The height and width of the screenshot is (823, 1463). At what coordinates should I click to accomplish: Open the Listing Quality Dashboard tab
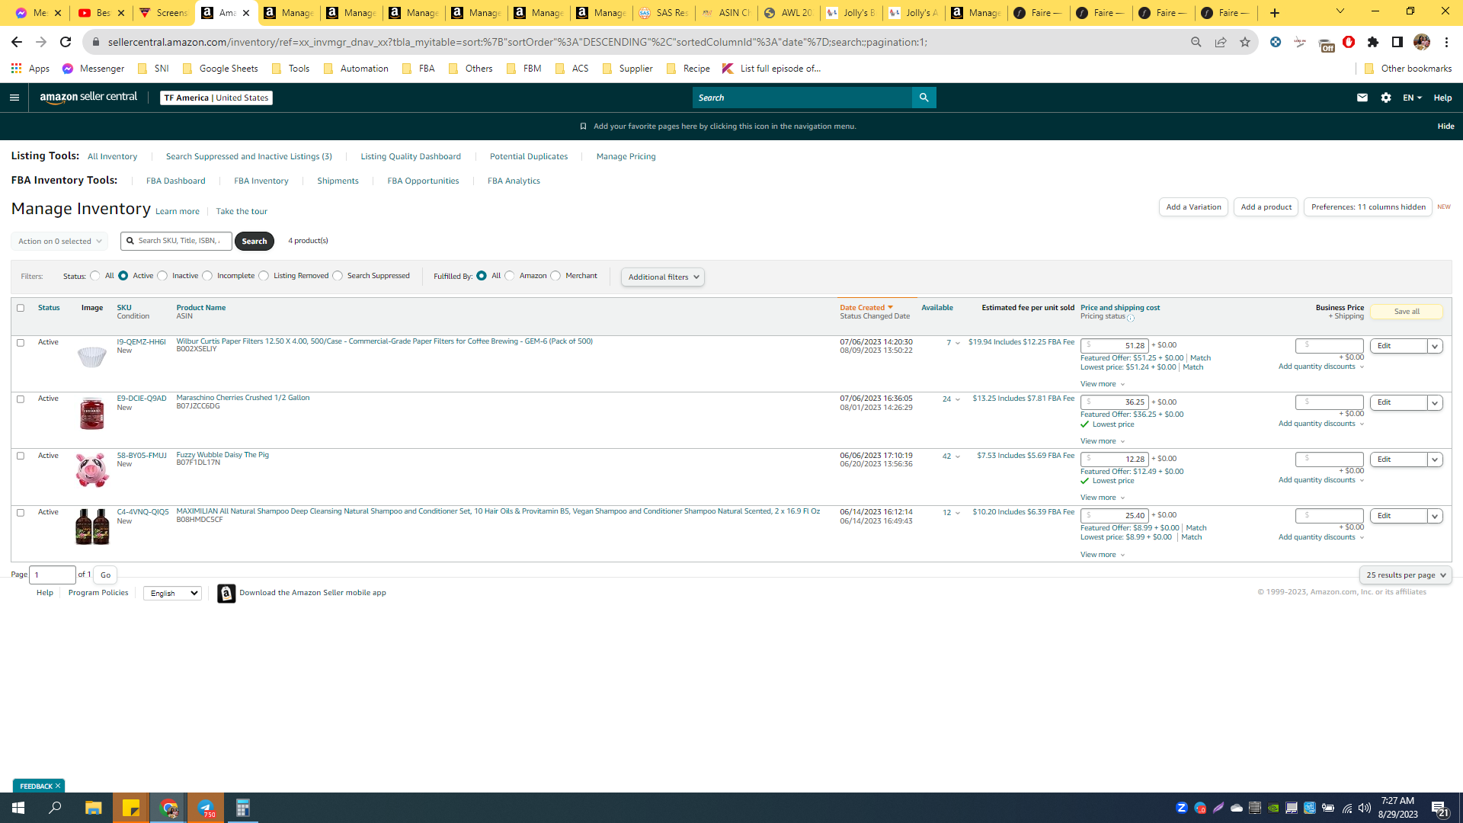tap(411, 157)
